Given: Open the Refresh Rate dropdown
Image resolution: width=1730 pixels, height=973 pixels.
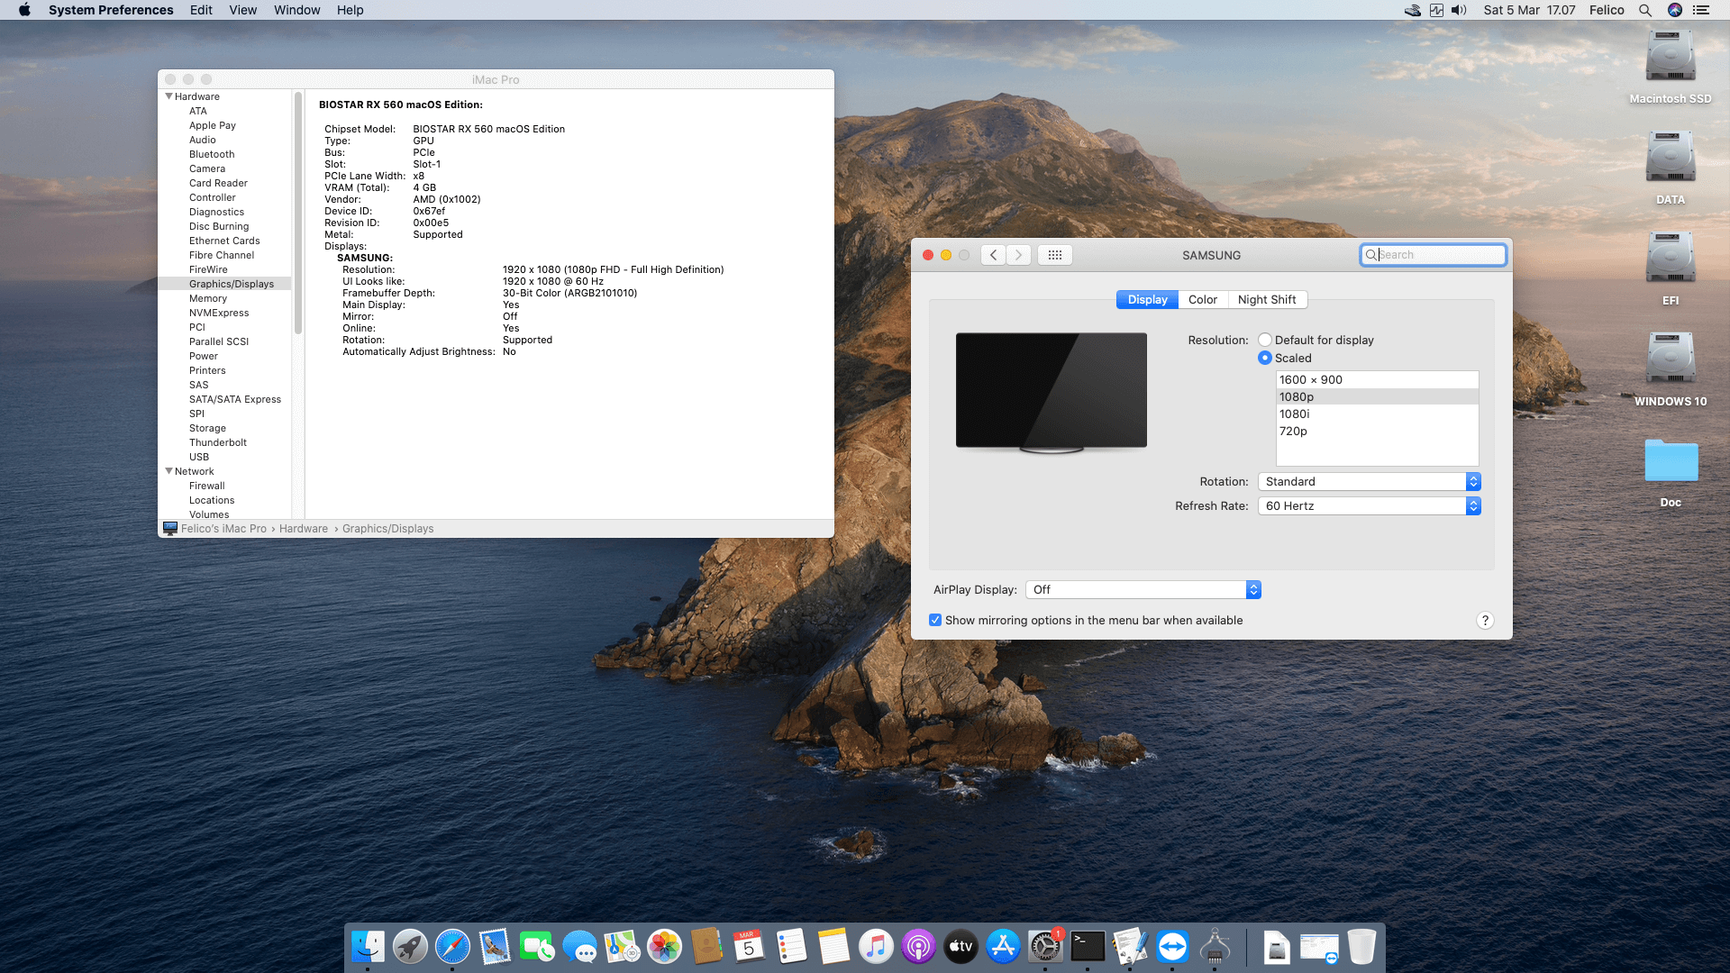Looking at the screenshot, I should (1369, 505).
